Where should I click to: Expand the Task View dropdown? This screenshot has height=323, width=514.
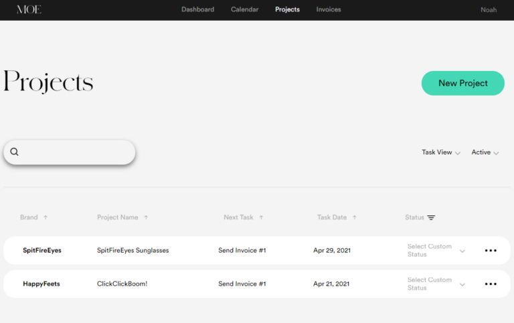[x=441, y=152]
